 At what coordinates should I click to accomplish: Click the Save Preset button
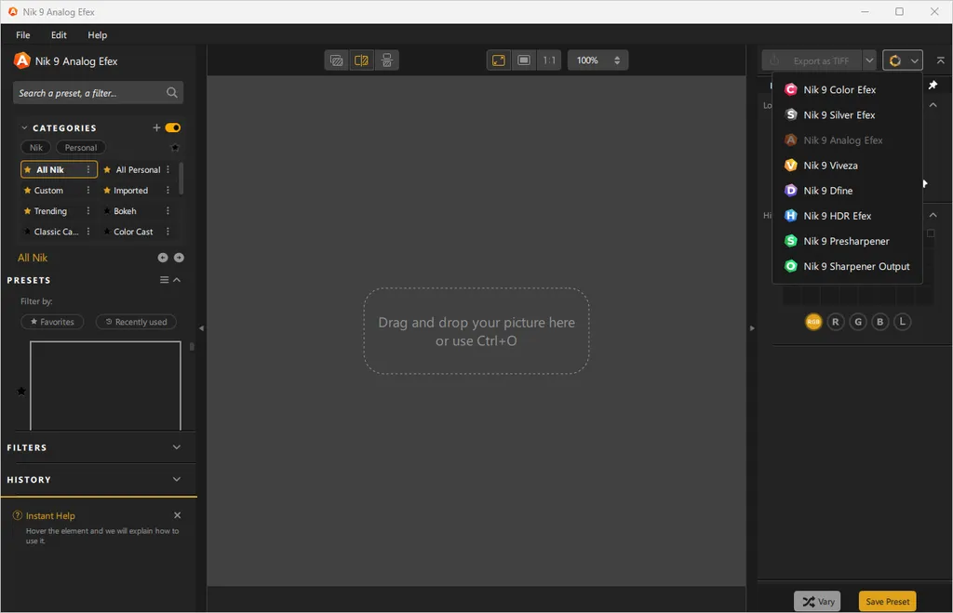pos(887,602)
